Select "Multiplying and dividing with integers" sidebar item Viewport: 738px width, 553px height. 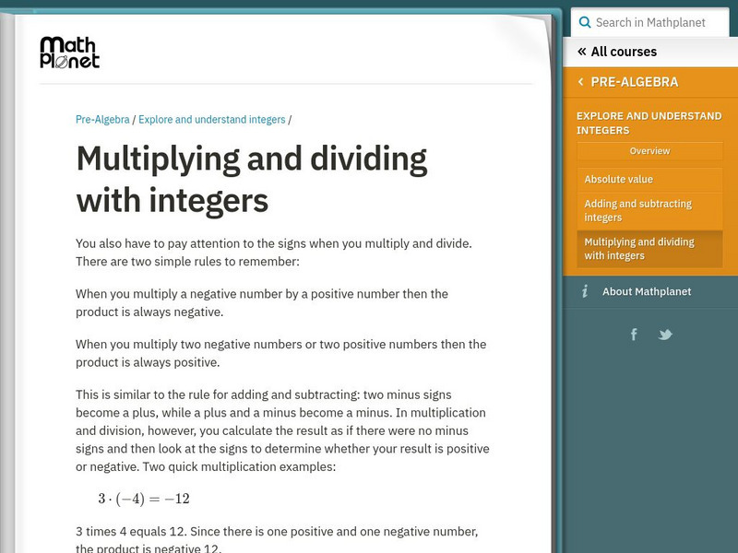tap(638, 248)
